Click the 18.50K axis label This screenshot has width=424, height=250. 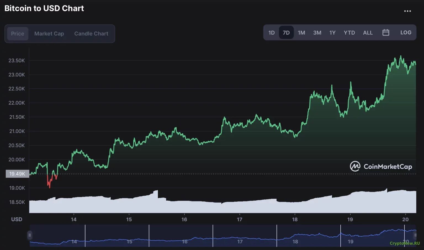point(17,202)
